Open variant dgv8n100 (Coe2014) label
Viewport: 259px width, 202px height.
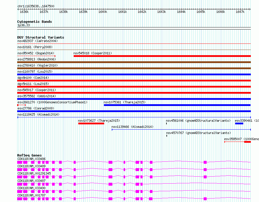(33, 78)
